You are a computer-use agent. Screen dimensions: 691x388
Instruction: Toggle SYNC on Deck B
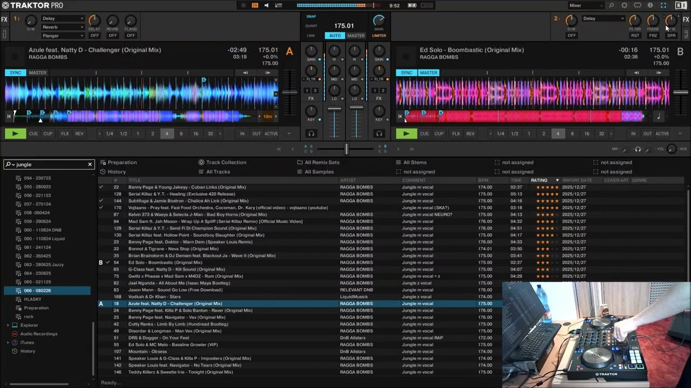pos(406,73)
